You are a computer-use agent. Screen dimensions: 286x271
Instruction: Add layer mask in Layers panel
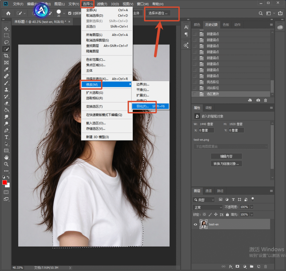click(x=237, y=267)
